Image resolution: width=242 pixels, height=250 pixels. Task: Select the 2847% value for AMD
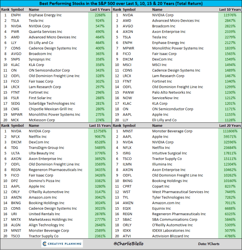click(x=230, y=21)
